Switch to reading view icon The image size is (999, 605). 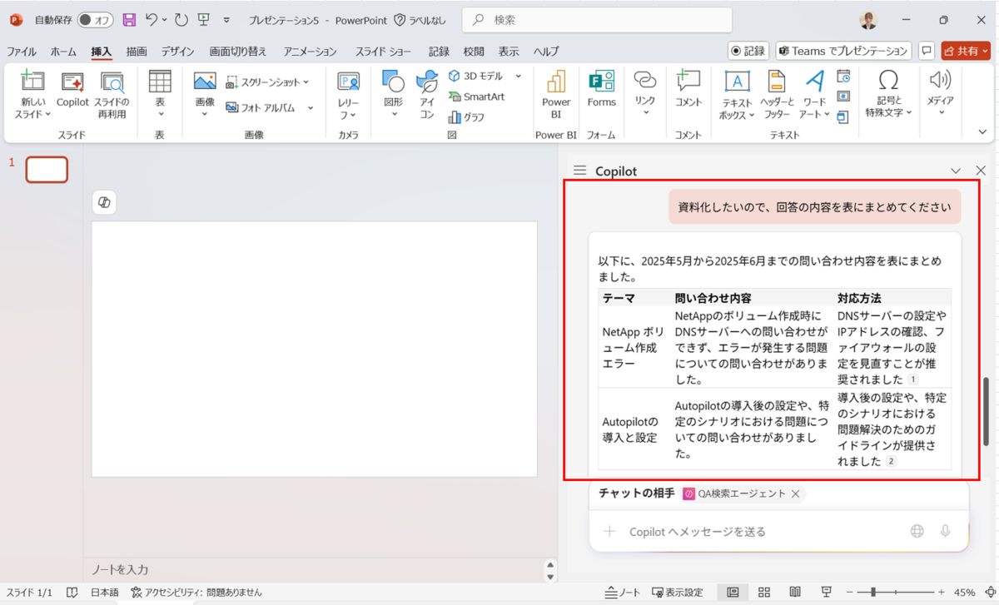tap(795, 593)
